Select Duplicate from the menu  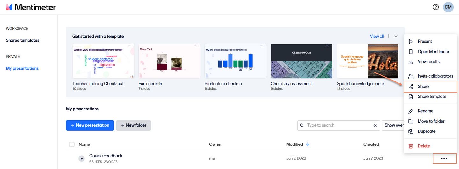tap(426, 131)
